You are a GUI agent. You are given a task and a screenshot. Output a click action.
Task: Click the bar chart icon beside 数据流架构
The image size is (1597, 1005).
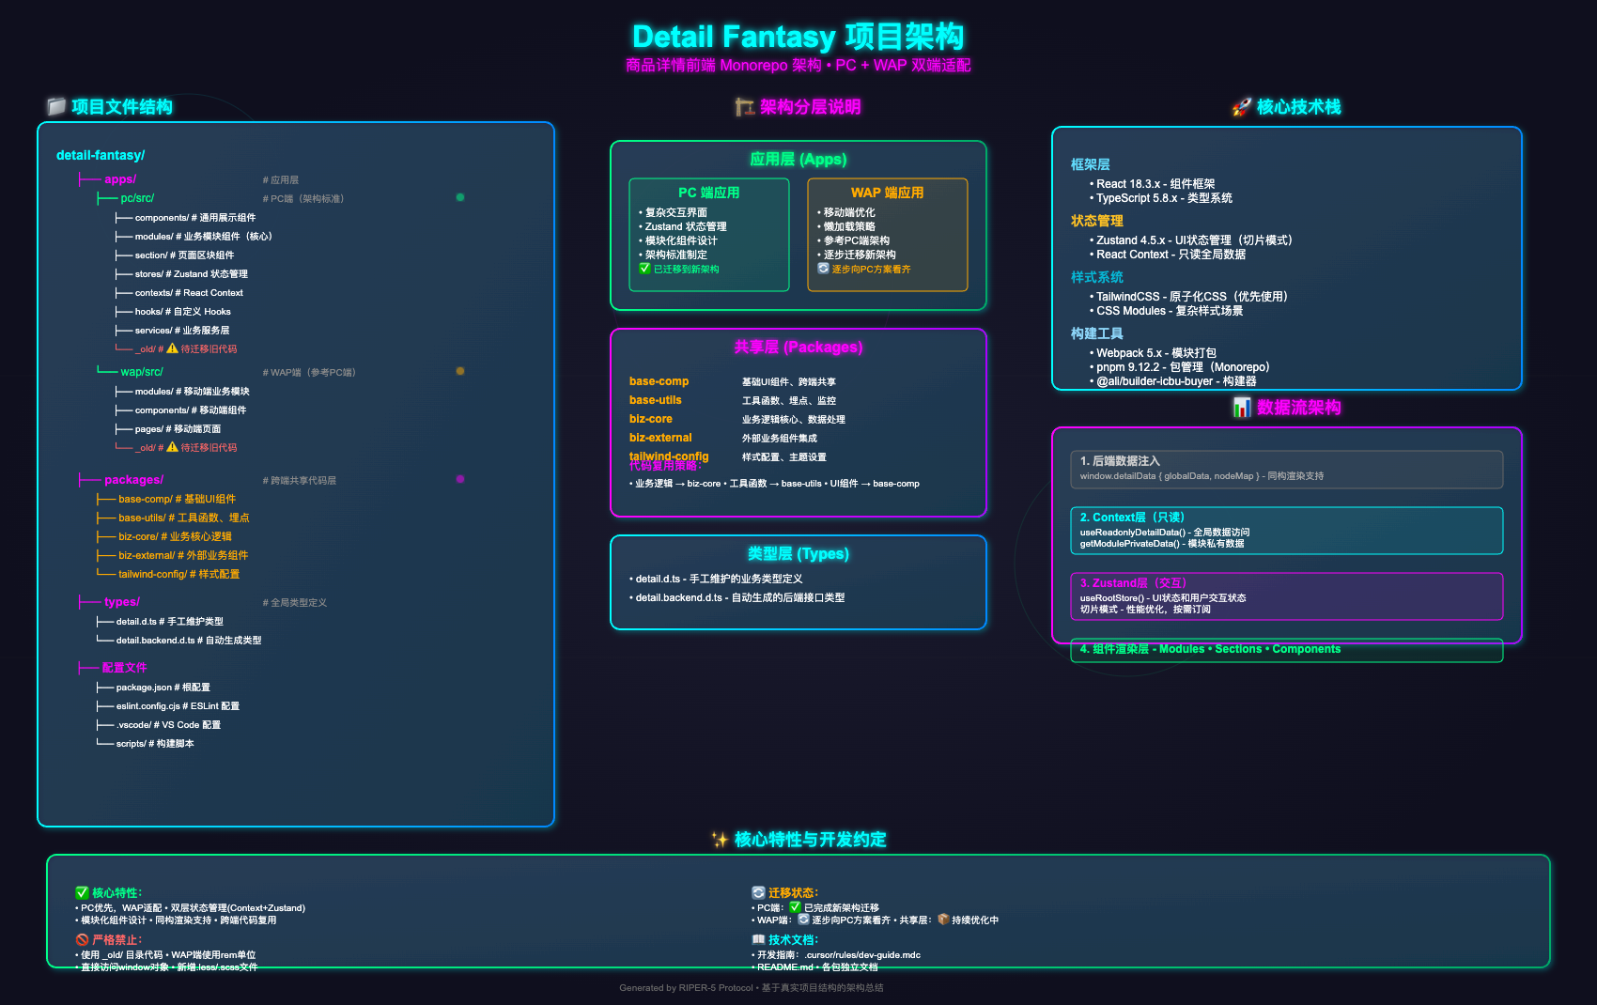[x=1242, y=408]
